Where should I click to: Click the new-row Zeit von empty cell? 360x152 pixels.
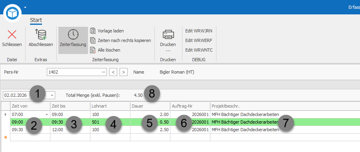pyautogui.click(x=30, y=137)
